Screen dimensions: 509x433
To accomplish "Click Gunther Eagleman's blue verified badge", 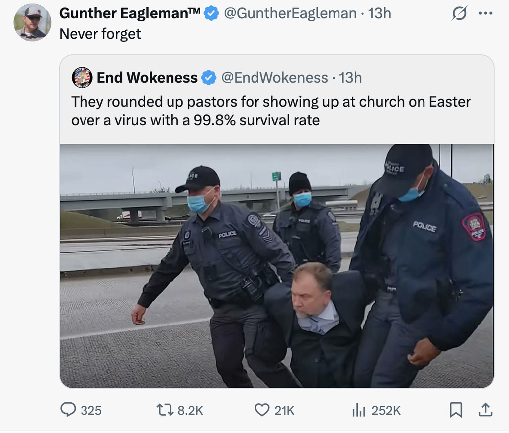I will (211, 13).
